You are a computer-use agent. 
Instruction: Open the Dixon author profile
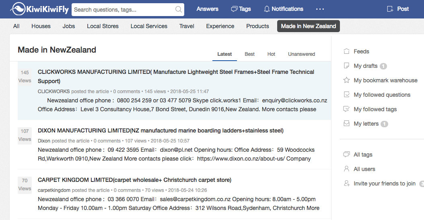(44, 141)
